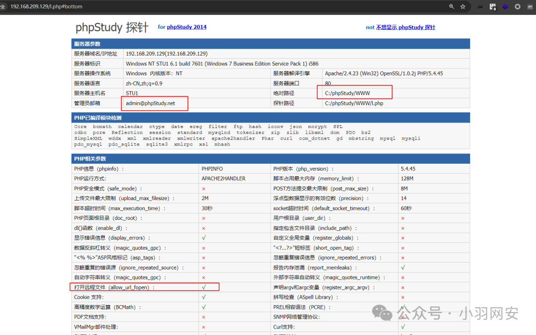
Task: Click the ignore_repeated_source row label
Action: [x=129, y=268]
